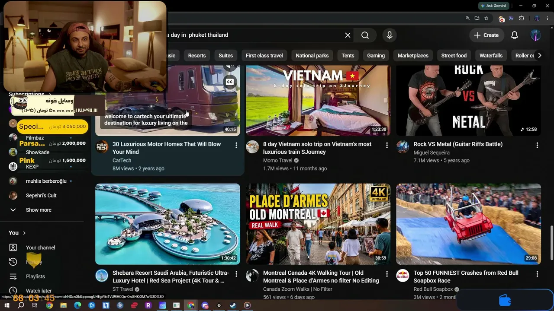Open Chrome profile avatar in toolbar
Screen dimensions: 554x311
click(x=537, y=18)
